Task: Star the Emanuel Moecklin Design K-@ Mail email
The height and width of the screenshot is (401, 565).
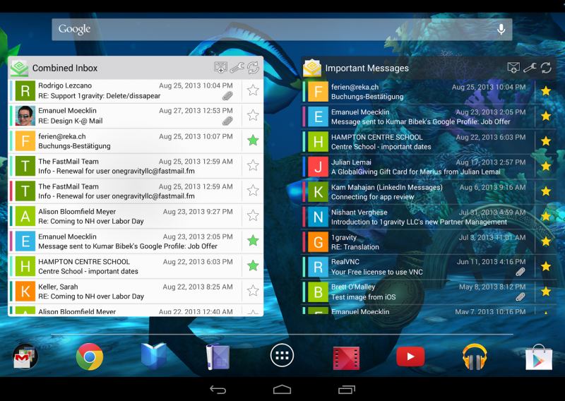Action: [x=253, y=115]
